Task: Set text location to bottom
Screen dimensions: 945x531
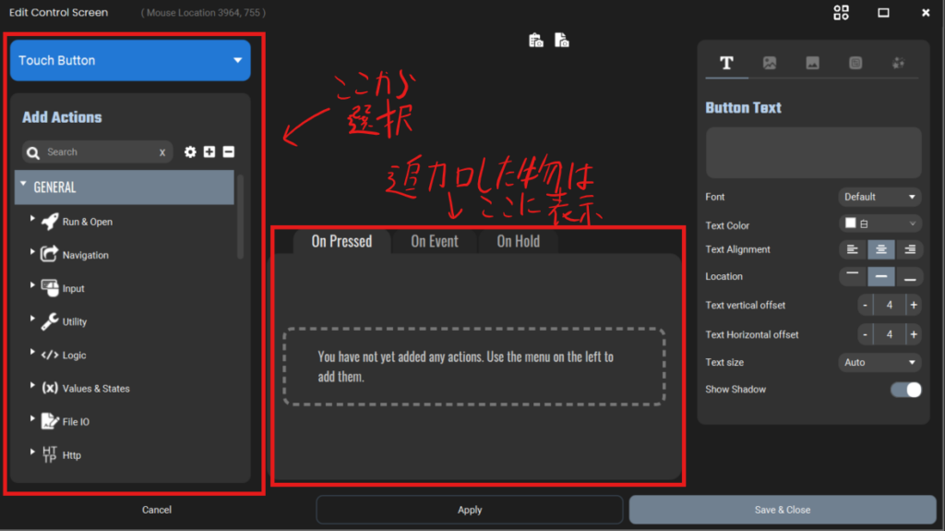Action: pos(909,276)
